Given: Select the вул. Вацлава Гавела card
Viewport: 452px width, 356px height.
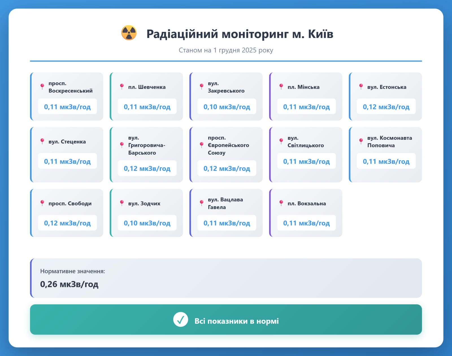Looking at the screenshot, I should [226, 213].
